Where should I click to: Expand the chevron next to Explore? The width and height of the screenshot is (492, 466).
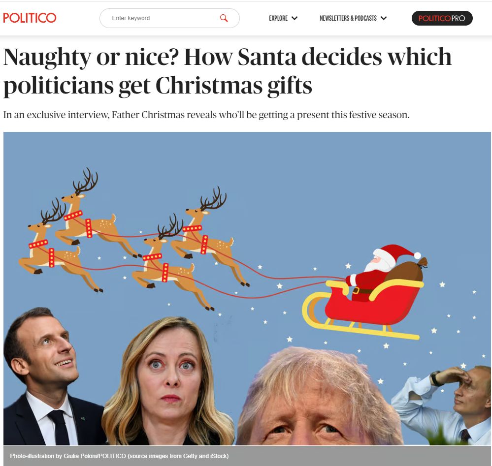(295, 18)
